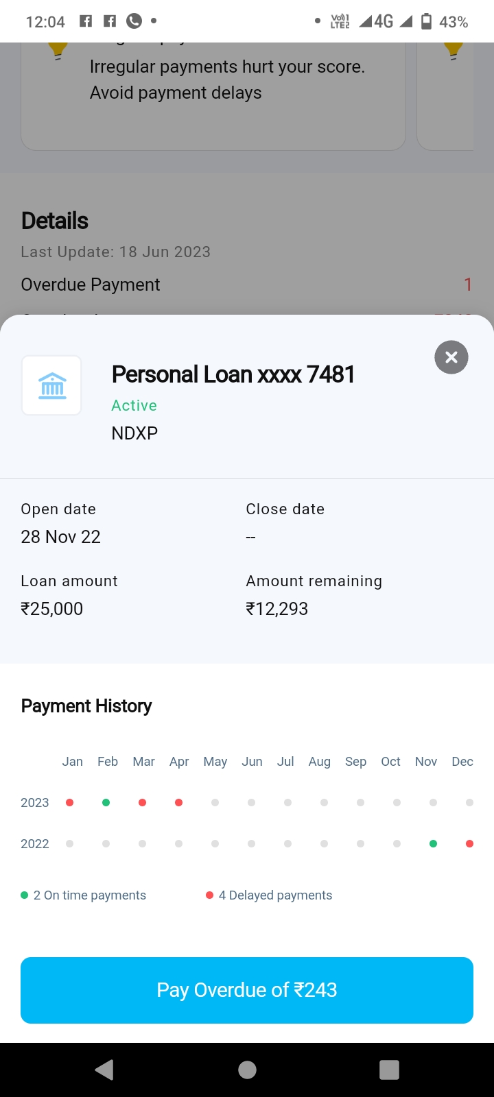Tap the Amount remaining ₹12,293 value
The image size is (494, 1097).
(x=277, y=609)
